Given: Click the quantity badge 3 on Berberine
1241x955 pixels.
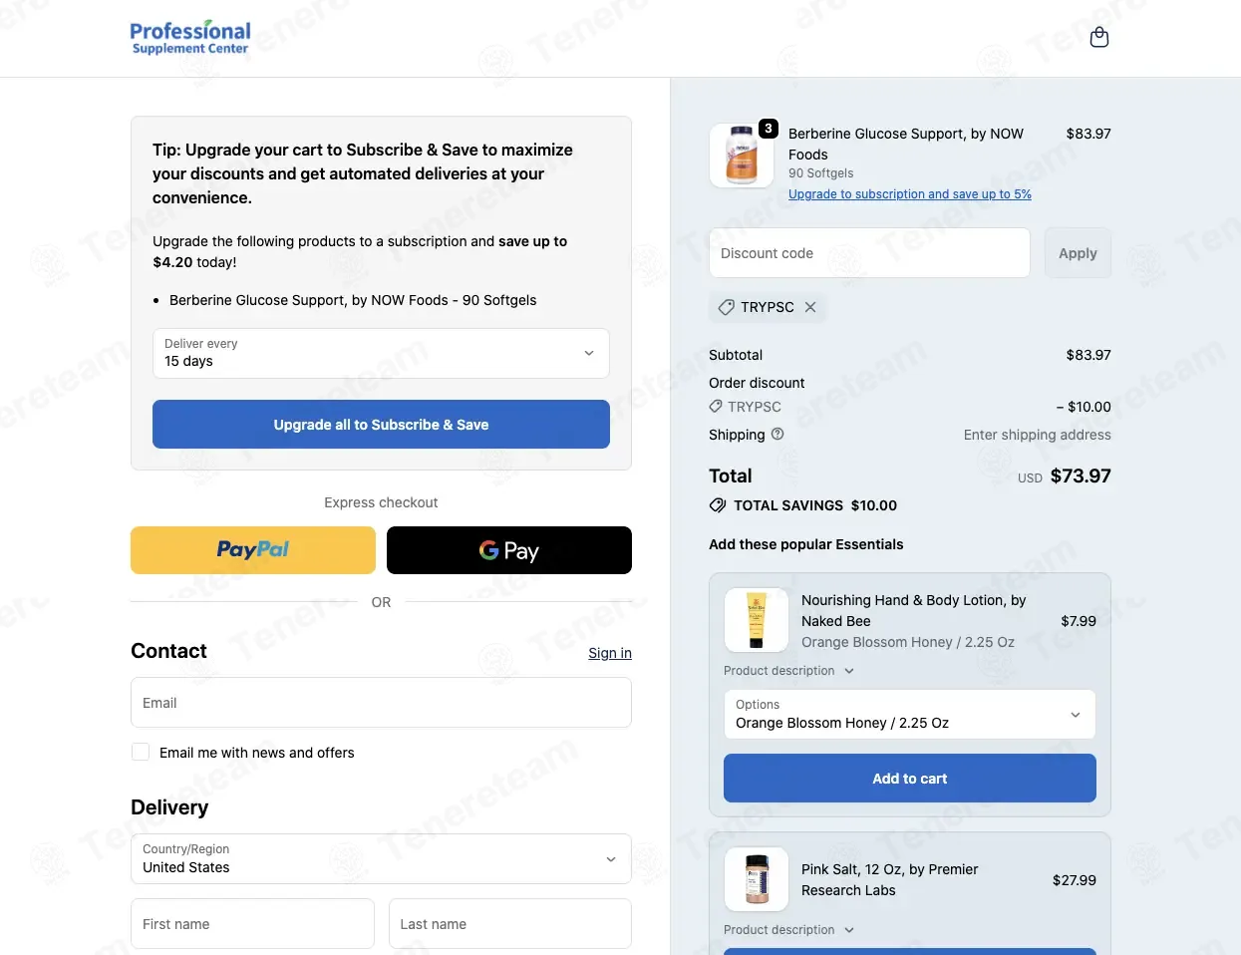Looking at the screenshot, I should 769,129.
